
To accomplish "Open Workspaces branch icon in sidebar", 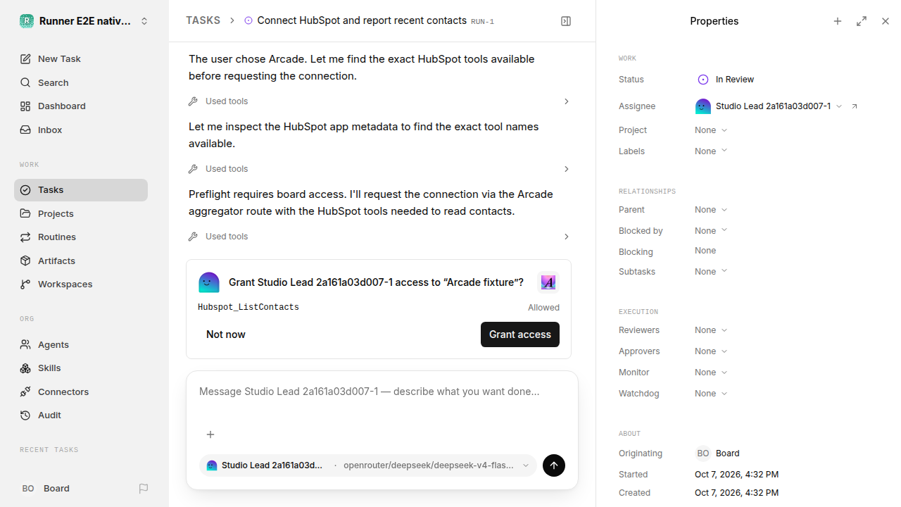I will (x=25, y=284).
